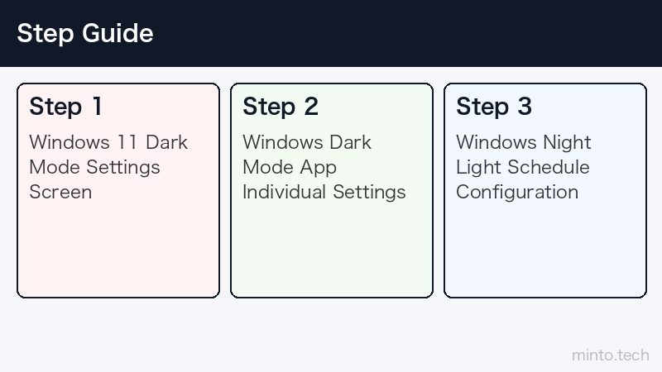Open Windows Night Light Schedule Configuration text

(x=524, y=167)
